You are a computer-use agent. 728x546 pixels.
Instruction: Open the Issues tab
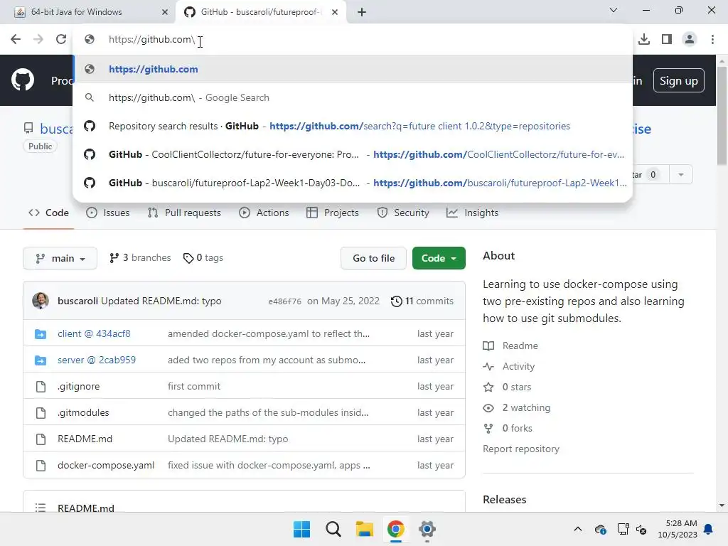click(108, 213)
